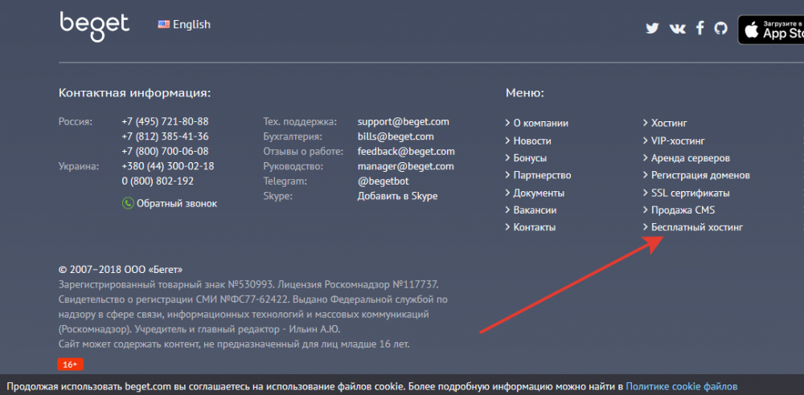Screen dimensions: 804x395
Task: Open the Facebook social icon
Action: pyautogui.click(x=700, y=27)
